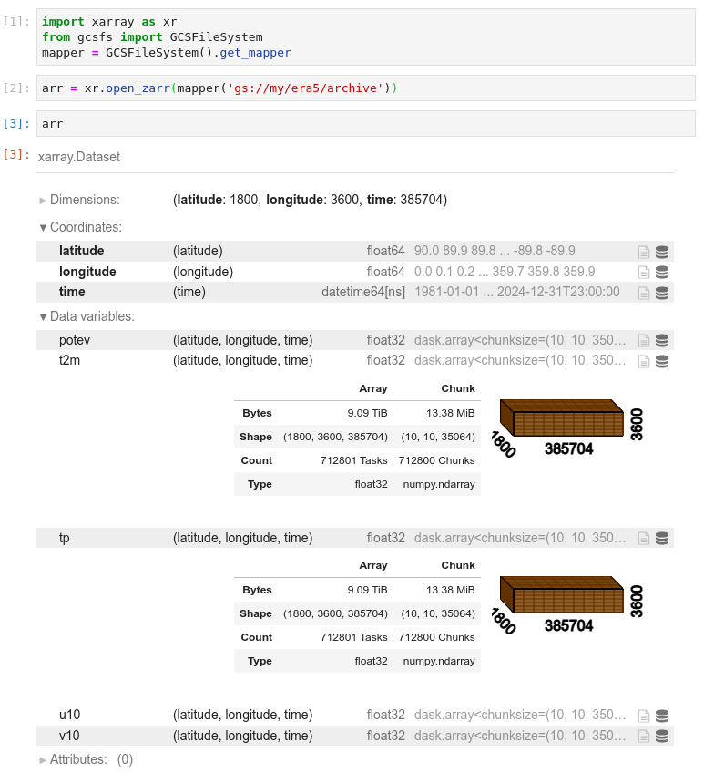Show attributes icon for u10 variable
This screenshot has height=773, width=704.
click(643, 716)
